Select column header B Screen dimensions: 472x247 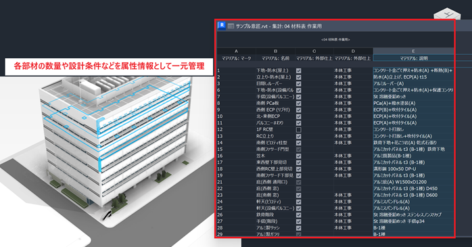coord(275,51)
